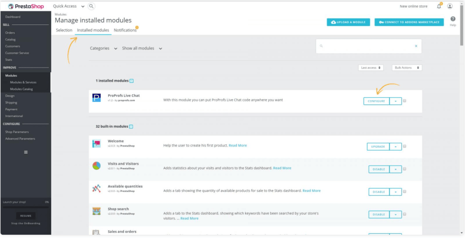Click the ProProfs Live Chat module logo
Viewport: 465px width, 238px height.
click(x=96, y=97)
